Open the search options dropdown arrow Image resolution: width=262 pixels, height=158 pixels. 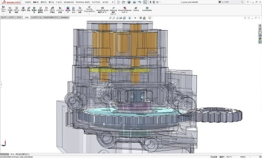click(x=244, y=2)
